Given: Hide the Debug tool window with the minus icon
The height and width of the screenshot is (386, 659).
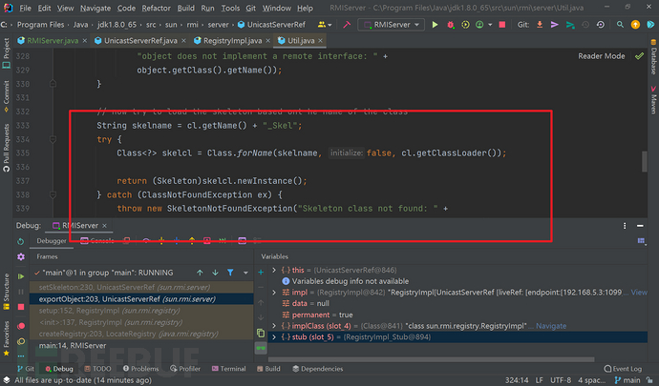Looking at the screenshot, I should (x=640, y=226).
